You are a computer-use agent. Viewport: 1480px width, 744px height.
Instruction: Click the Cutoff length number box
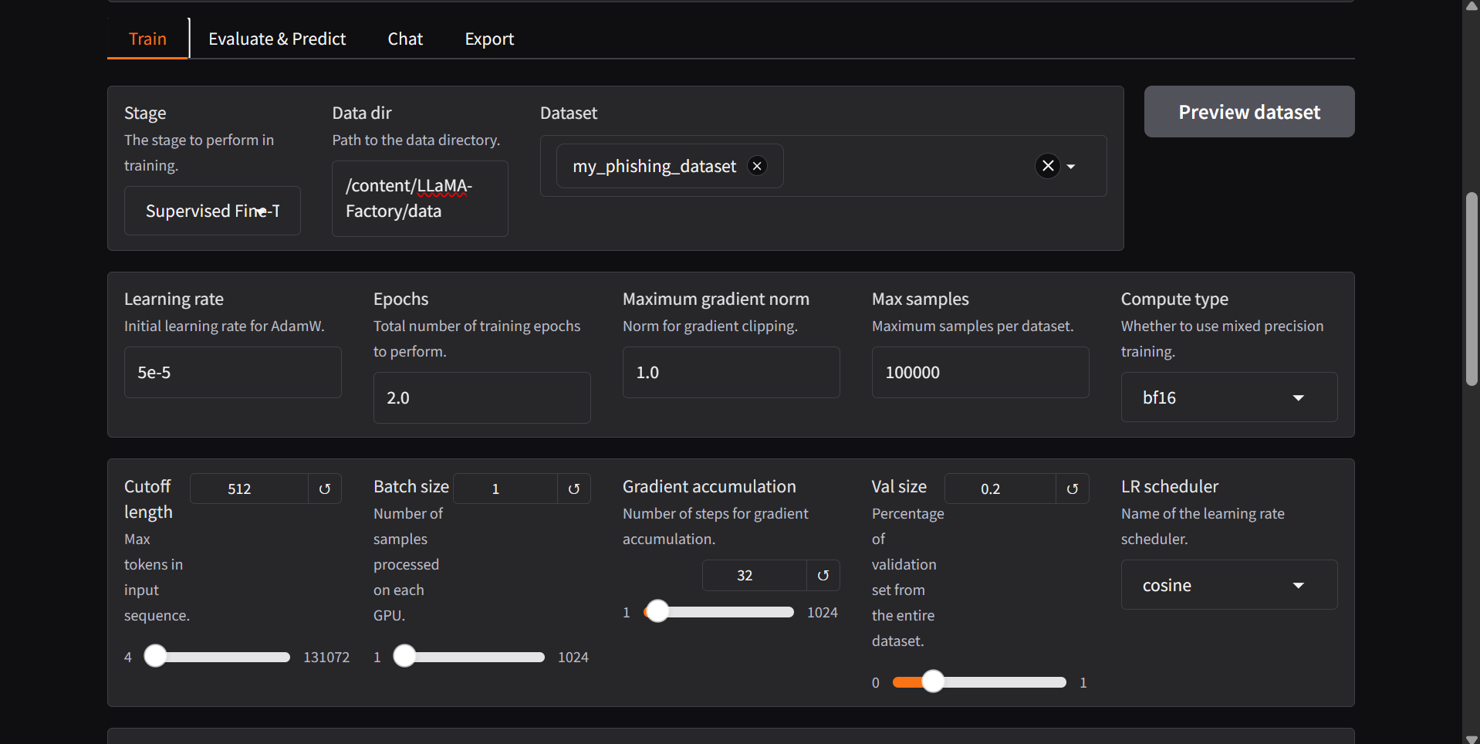(x=249, y=489)
